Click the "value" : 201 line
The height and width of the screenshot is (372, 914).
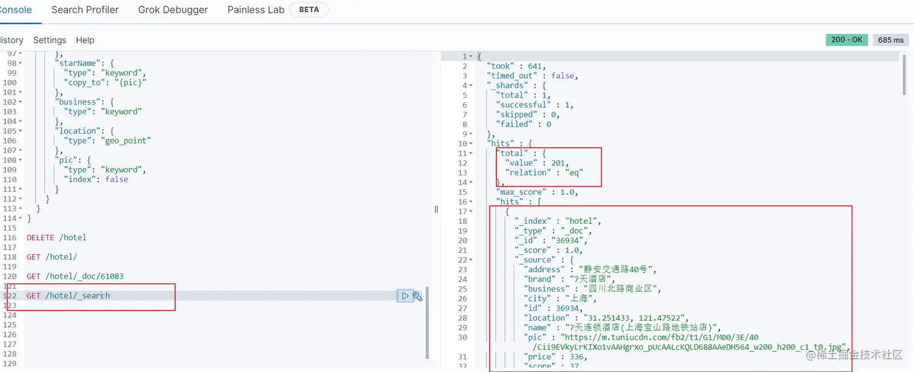coord(537,163)
